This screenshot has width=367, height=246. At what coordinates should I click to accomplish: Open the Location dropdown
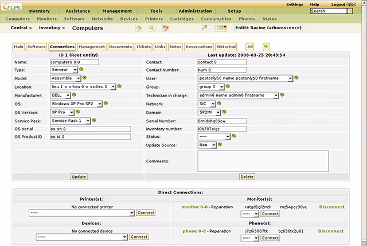[x=83, y=87]
